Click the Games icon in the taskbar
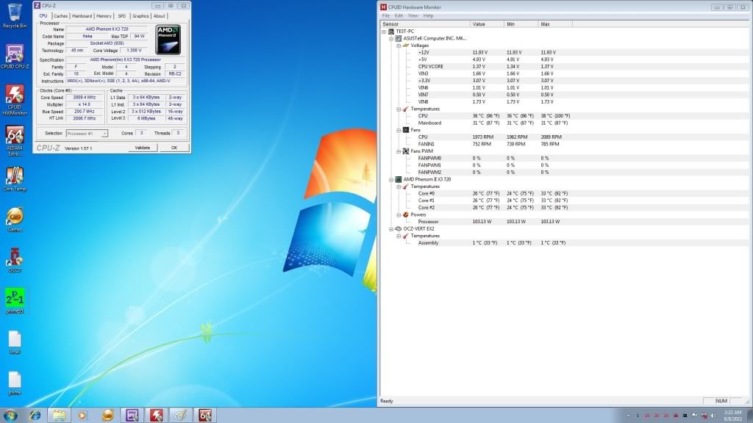The width and height of the screenshot is (753, 423). [x=107, y=415]
